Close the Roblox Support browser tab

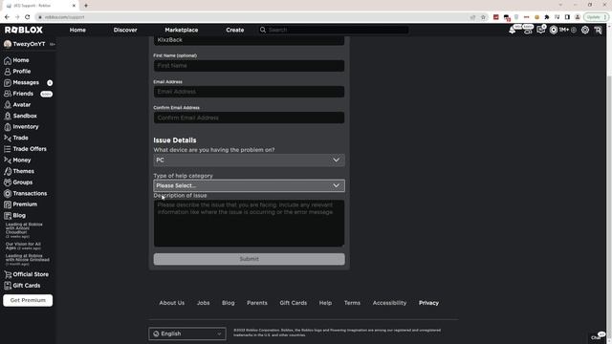74,6
